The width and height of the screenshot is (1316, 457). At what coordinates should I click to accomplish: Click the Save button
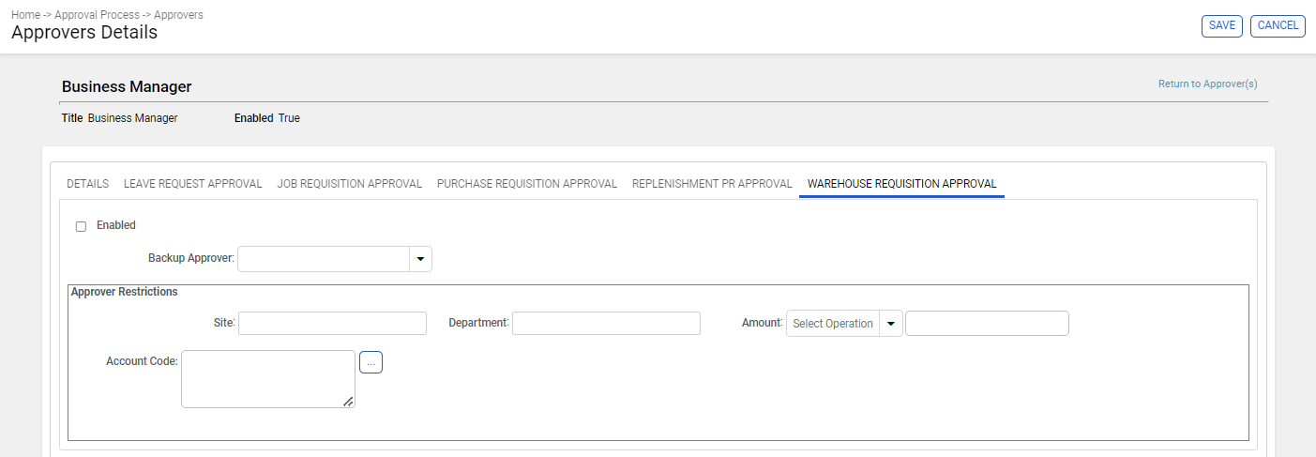point(1222,26)
